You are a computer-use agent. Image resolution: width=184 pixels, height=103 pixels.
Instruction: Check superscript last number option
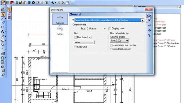111,45
